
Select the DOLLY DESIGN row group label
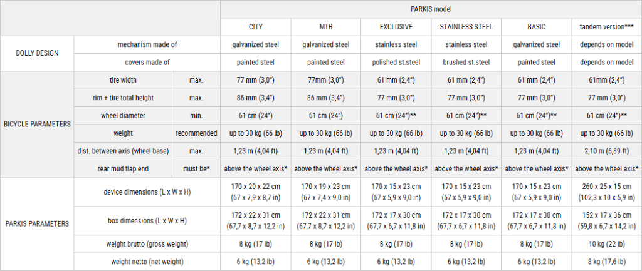[37, 54]
